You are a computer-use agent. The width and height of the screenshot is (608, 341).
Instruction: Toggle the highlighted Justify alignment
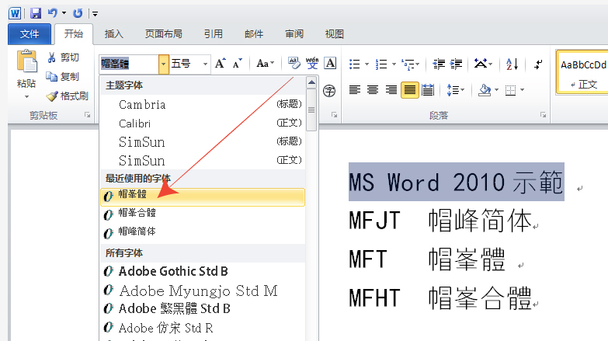click(409, 90)
